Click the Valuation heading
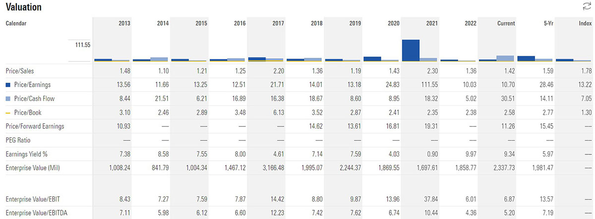 23,7
